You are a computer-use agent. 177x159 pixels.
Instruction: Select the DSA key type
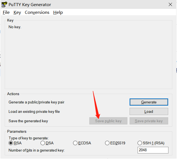47,143
